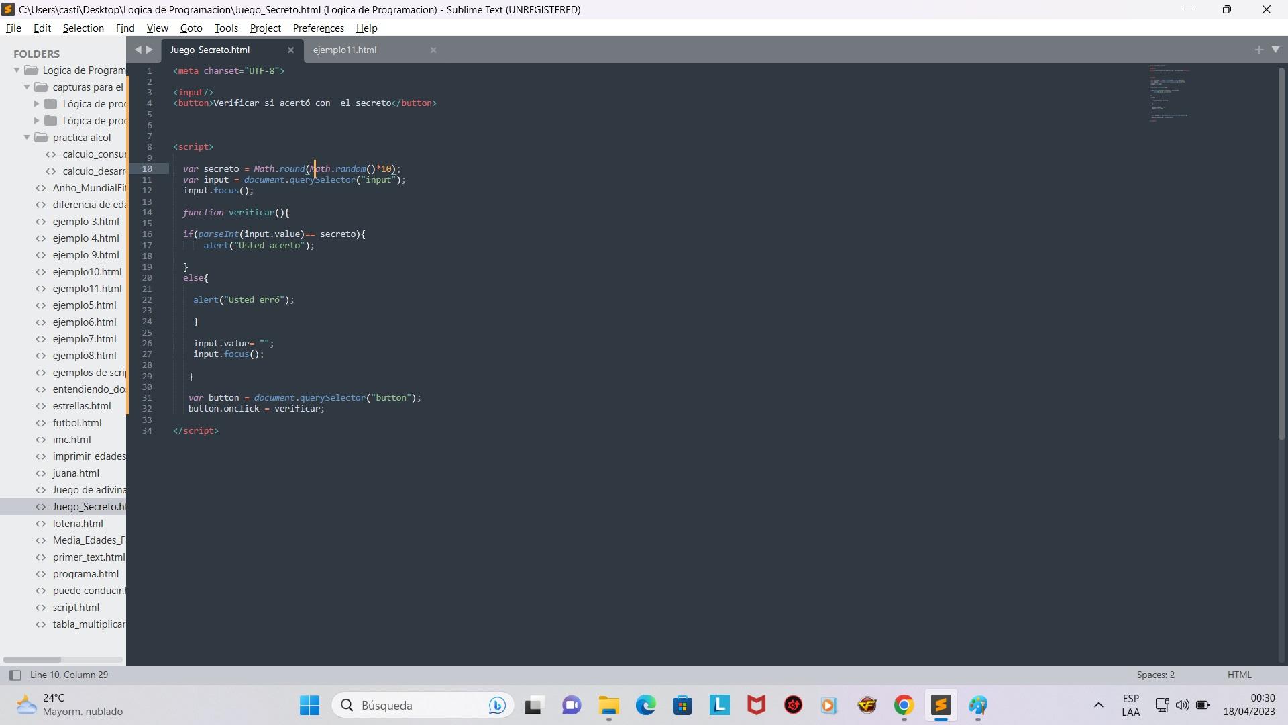Screen dimensions: 1288x725
Task: Click the code minimap preview
Action: (1170, 94)
